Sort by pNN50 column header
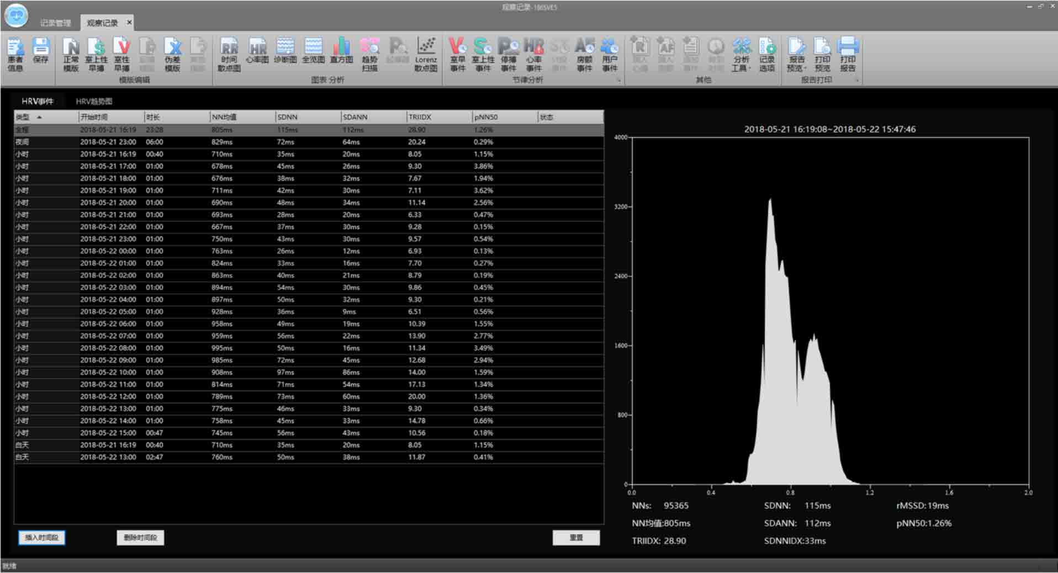 pos(505,117)
